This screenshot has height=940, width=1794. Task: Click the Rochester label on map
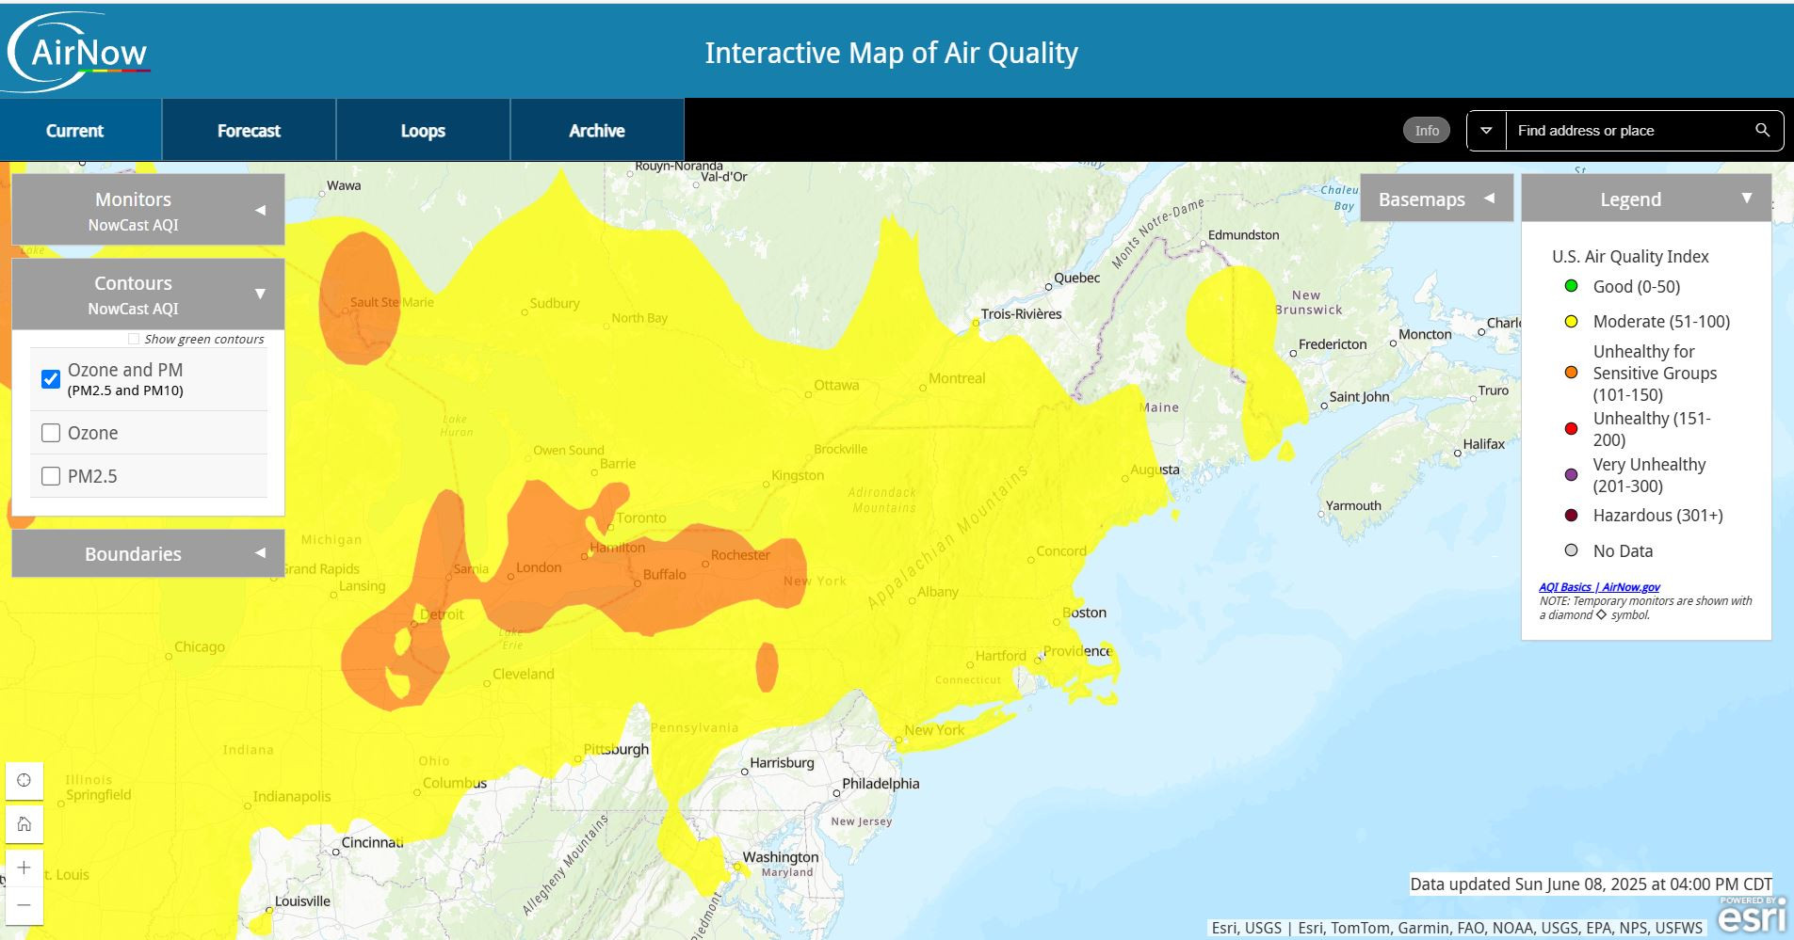click(740, 555)
